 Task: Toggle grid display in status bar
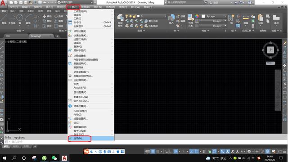pyautogui.click(x=153, y=151)
